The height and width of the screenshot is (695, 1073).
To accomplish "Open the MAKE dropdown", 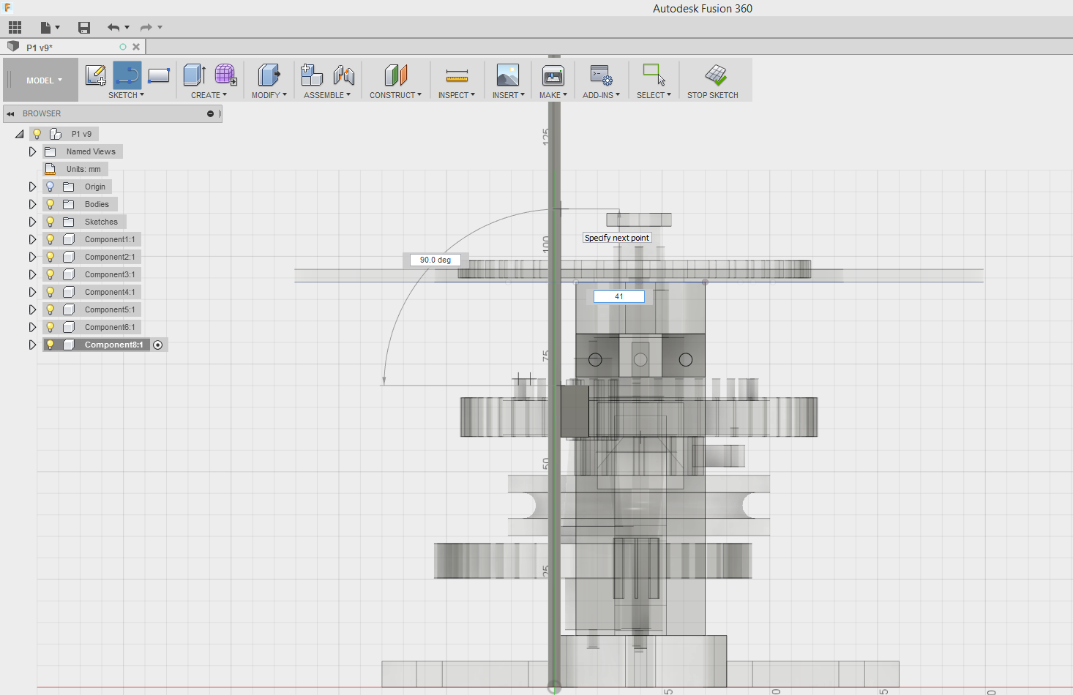I will (x=553, y=95).
